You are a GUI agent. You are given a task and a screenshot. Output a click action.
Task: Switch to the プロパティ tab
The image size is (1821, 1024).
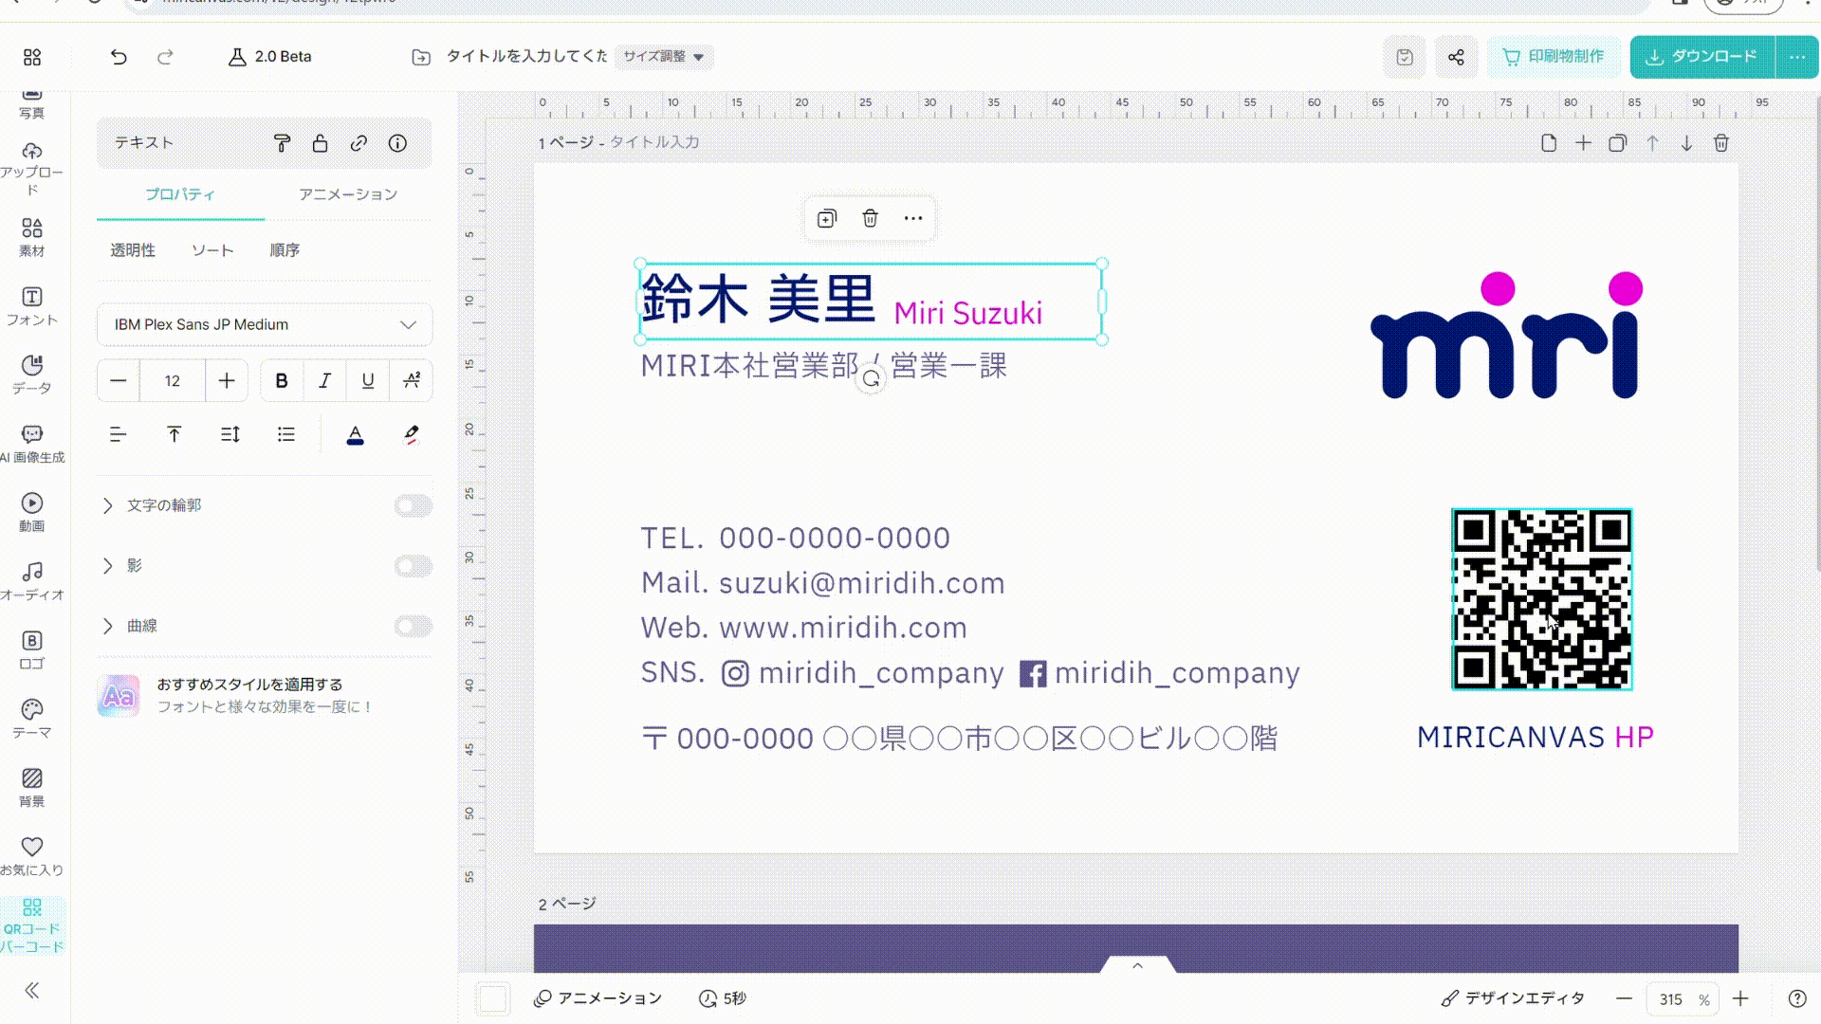180,194
